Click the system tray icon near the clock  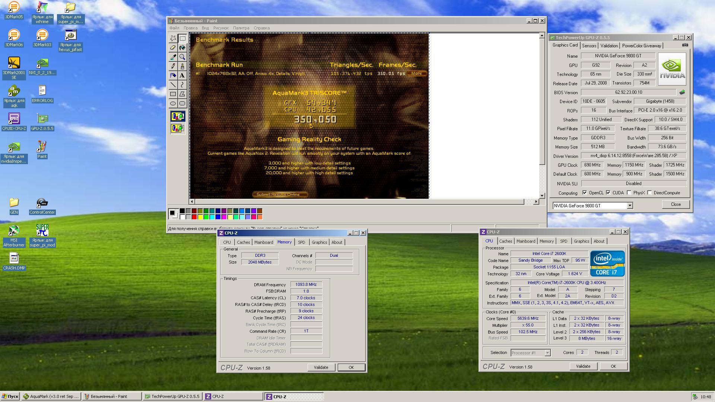click(695, 397)
